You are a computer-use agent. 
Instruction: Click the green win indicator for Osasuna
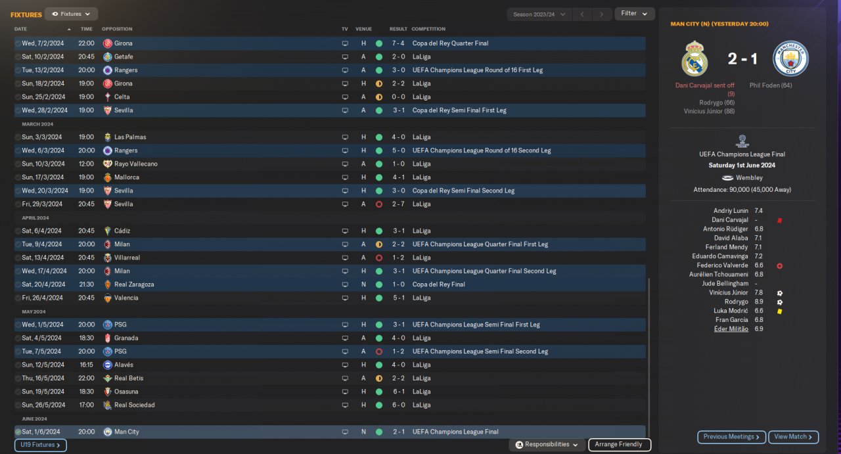(x=379, y=392)
